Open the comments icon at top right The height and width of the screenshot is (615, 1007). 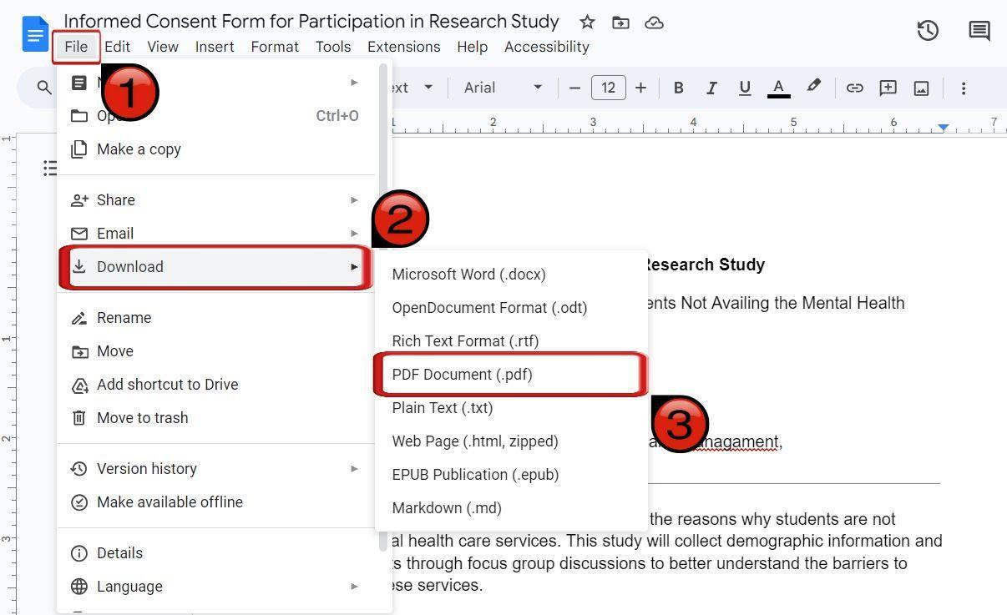point(979,31)
